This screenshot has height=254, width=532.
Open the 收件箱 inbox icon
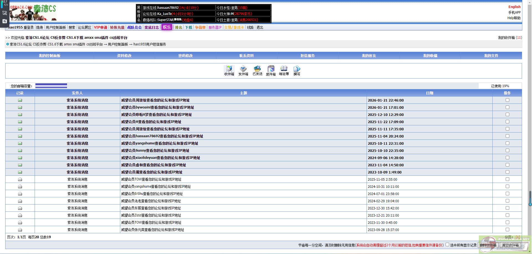pyautogui.click(x=229, y=70)
